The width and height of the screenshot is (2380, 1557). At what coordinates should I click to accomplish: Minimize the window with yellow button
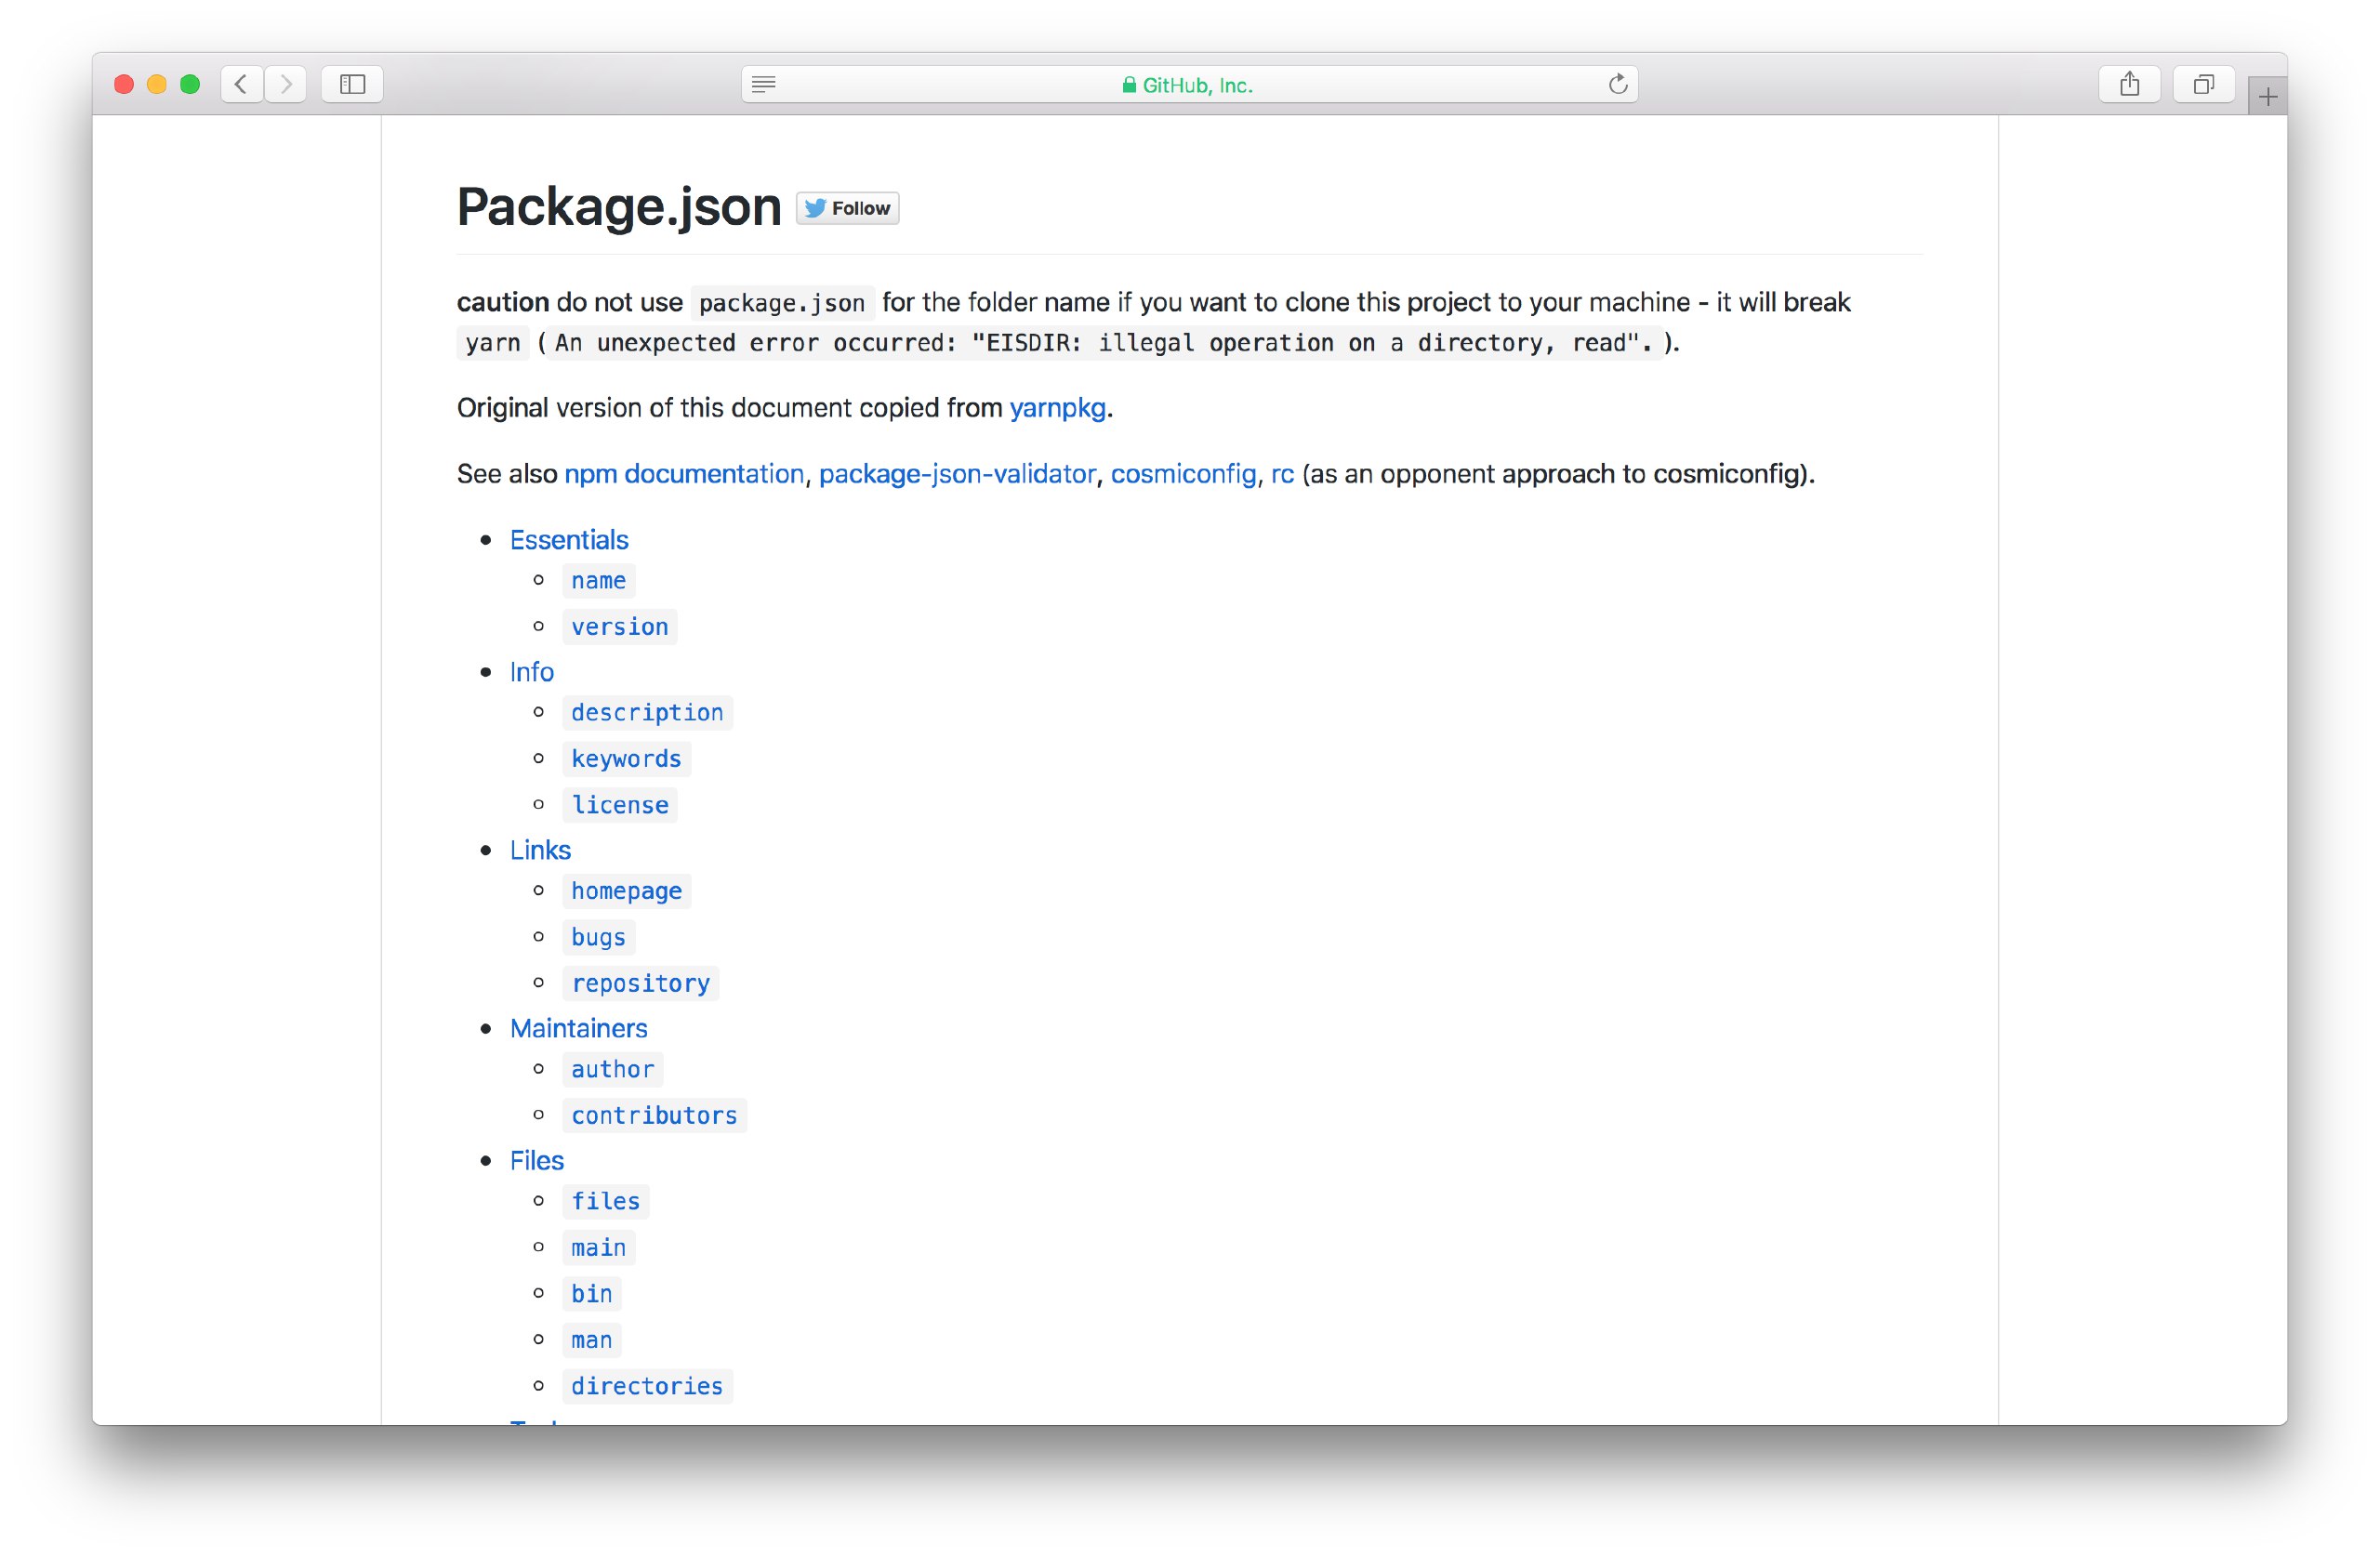pos(157,84)
